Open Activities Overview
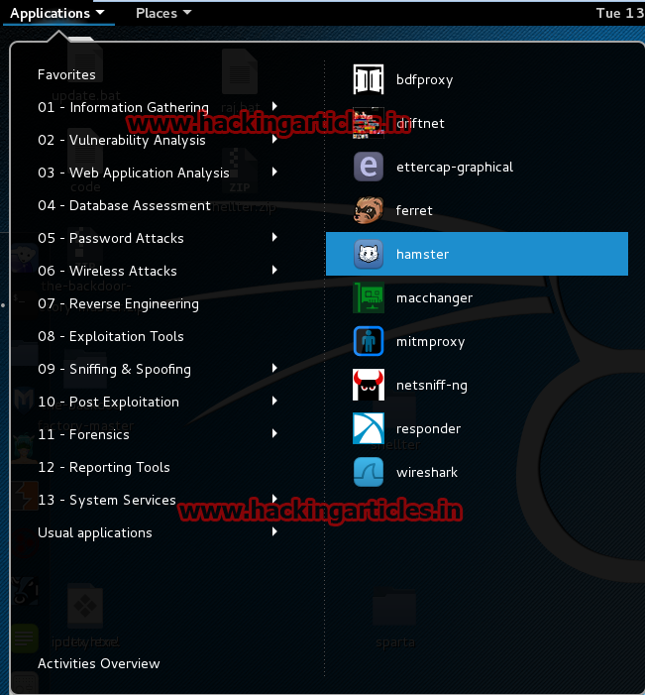This screenshot has width=645, height=695. 99,663
